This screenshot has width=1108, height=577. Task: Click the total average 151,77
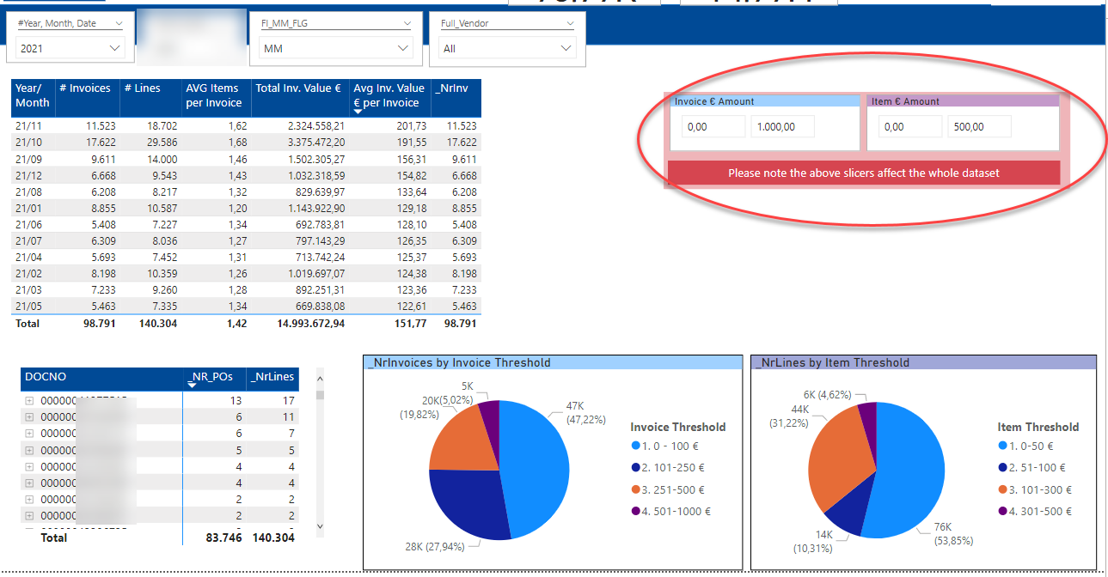[x=410, y=324]
